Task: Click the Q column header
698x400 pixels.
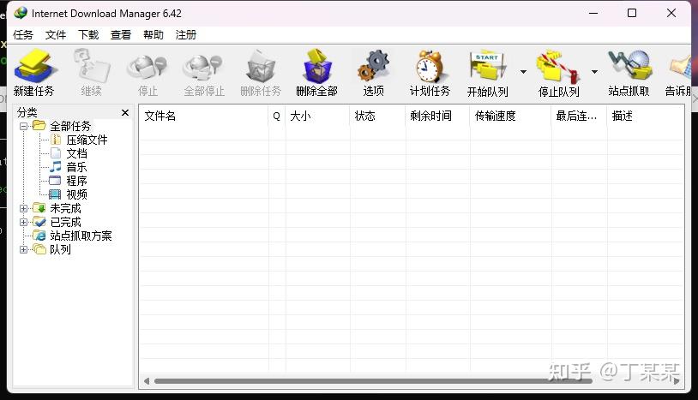Action: click(277, 116)
